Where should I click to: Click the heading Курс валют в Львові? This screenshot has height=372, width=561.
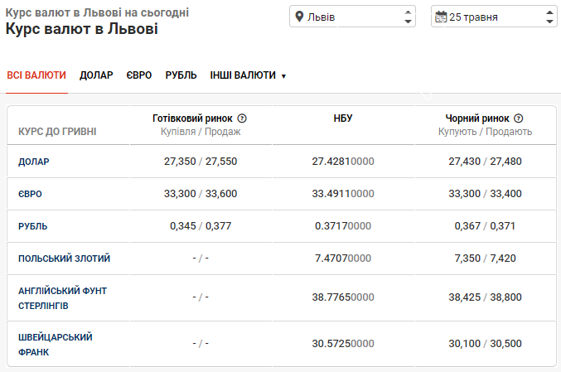81,29
